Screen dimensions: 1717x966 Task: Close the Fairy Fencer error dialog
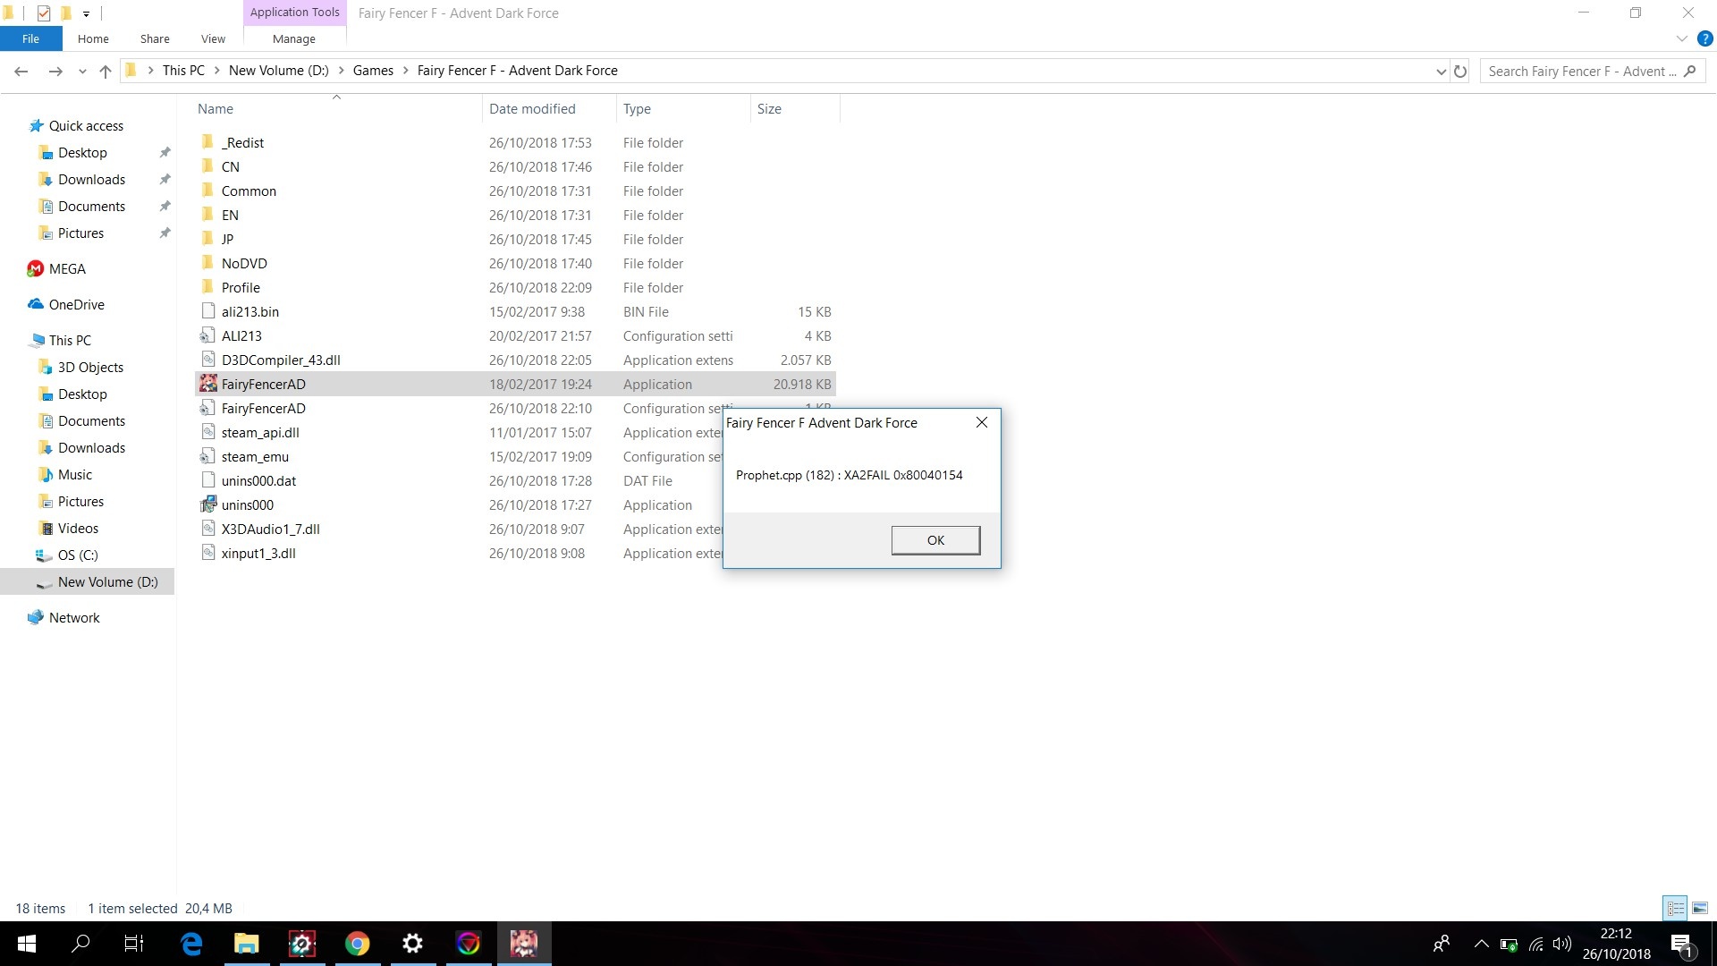coord(982,422)
